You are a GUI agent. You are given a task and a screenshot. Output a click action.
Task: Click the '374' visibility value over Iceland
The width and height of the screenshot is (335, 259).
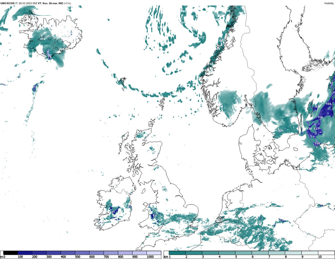coord(43,39)
